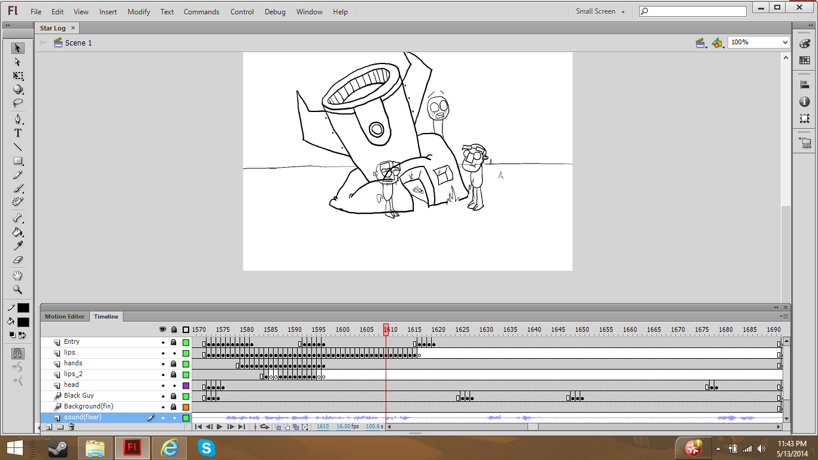Unlock the Entry layer
Image resolution: width=818 pixels, height=460 pixels.
[x=174, y=343]
